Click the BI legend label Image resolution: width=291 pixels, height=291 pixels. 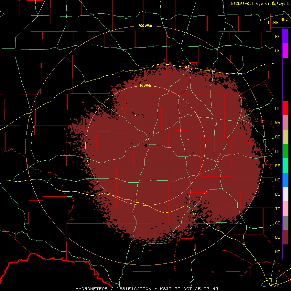277,237
